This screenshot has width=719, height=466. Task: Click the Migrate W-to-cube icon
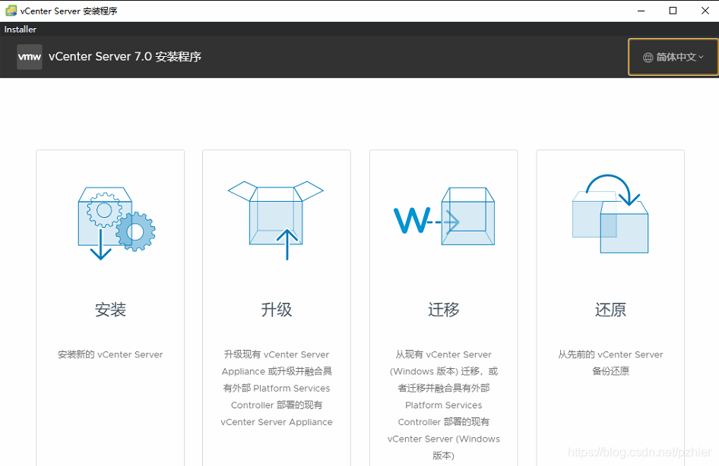point(444,216)
